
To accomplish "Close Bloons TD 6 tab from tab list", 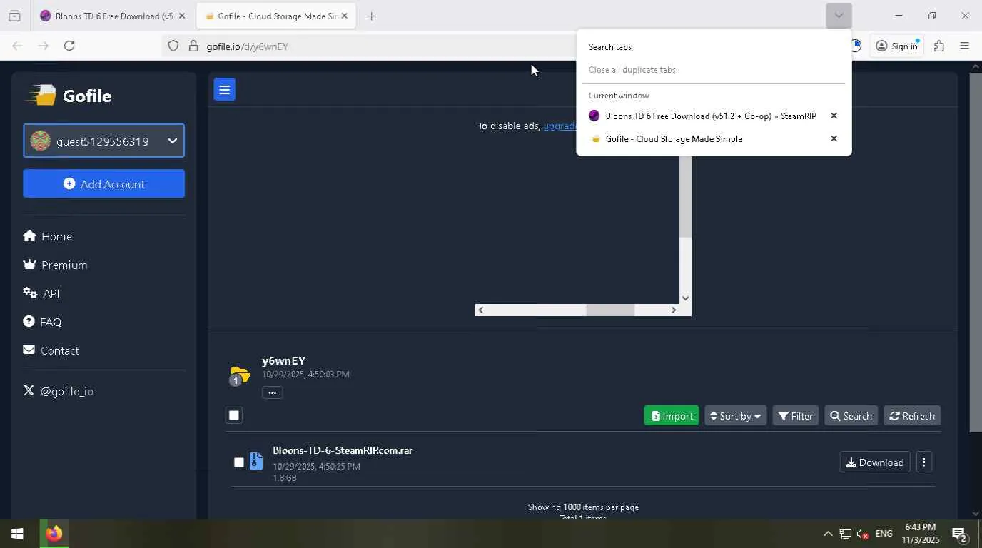I will pos(834,116).
